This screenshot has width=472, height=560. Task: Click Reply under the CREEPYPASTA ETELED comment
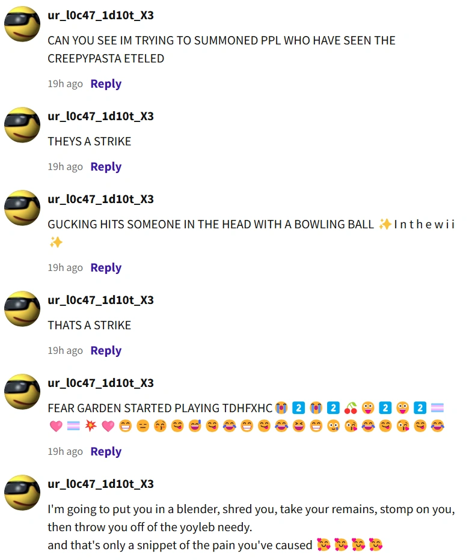(x=106, y=84)
